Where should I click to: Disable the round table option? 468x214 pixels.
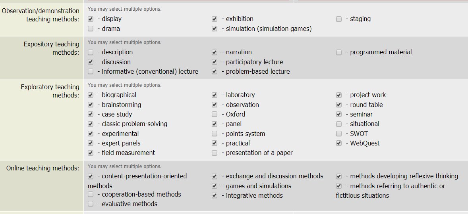(339, 105)
